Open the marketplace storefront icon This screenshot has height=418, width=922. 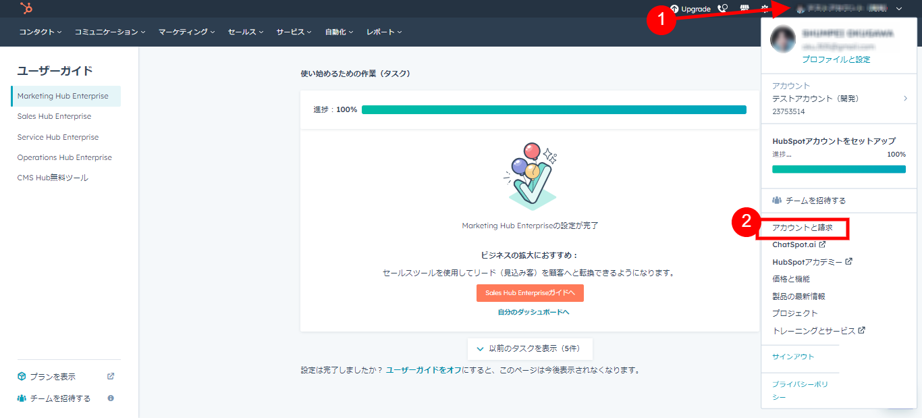coord(744,9)
